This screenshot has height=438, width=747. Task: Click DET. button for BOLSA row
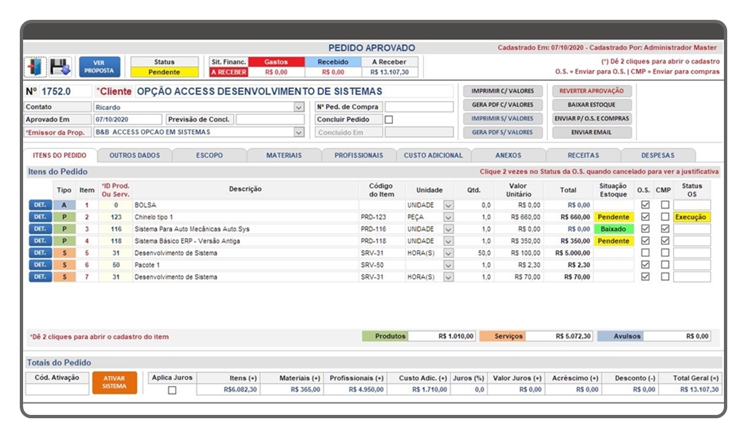pyautogui.click(x=40, y=205)
